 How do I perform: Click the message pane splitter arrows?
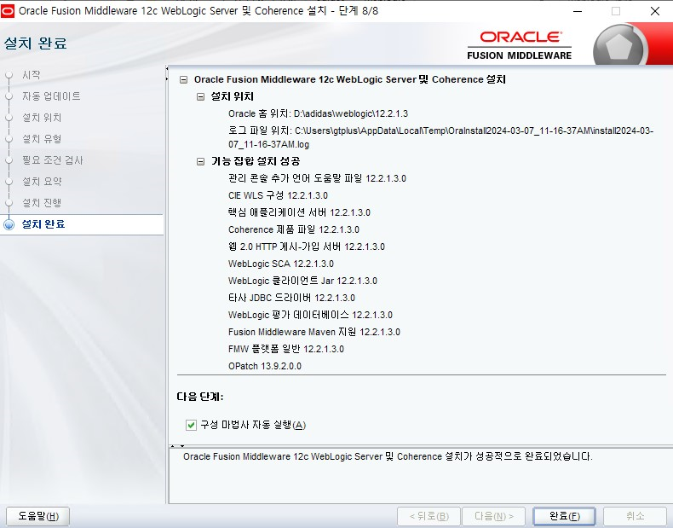point(177,446)
